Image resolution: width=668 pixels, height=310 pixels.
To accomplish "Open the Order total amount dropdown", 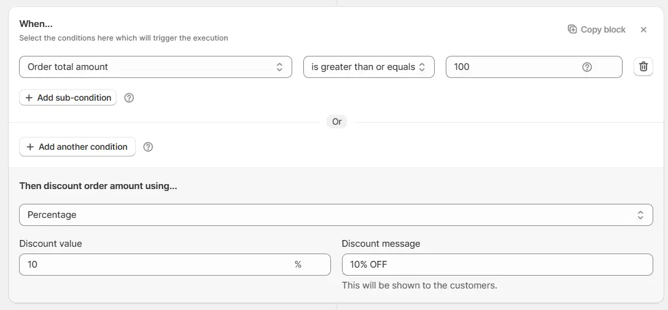I will point(155,67).
